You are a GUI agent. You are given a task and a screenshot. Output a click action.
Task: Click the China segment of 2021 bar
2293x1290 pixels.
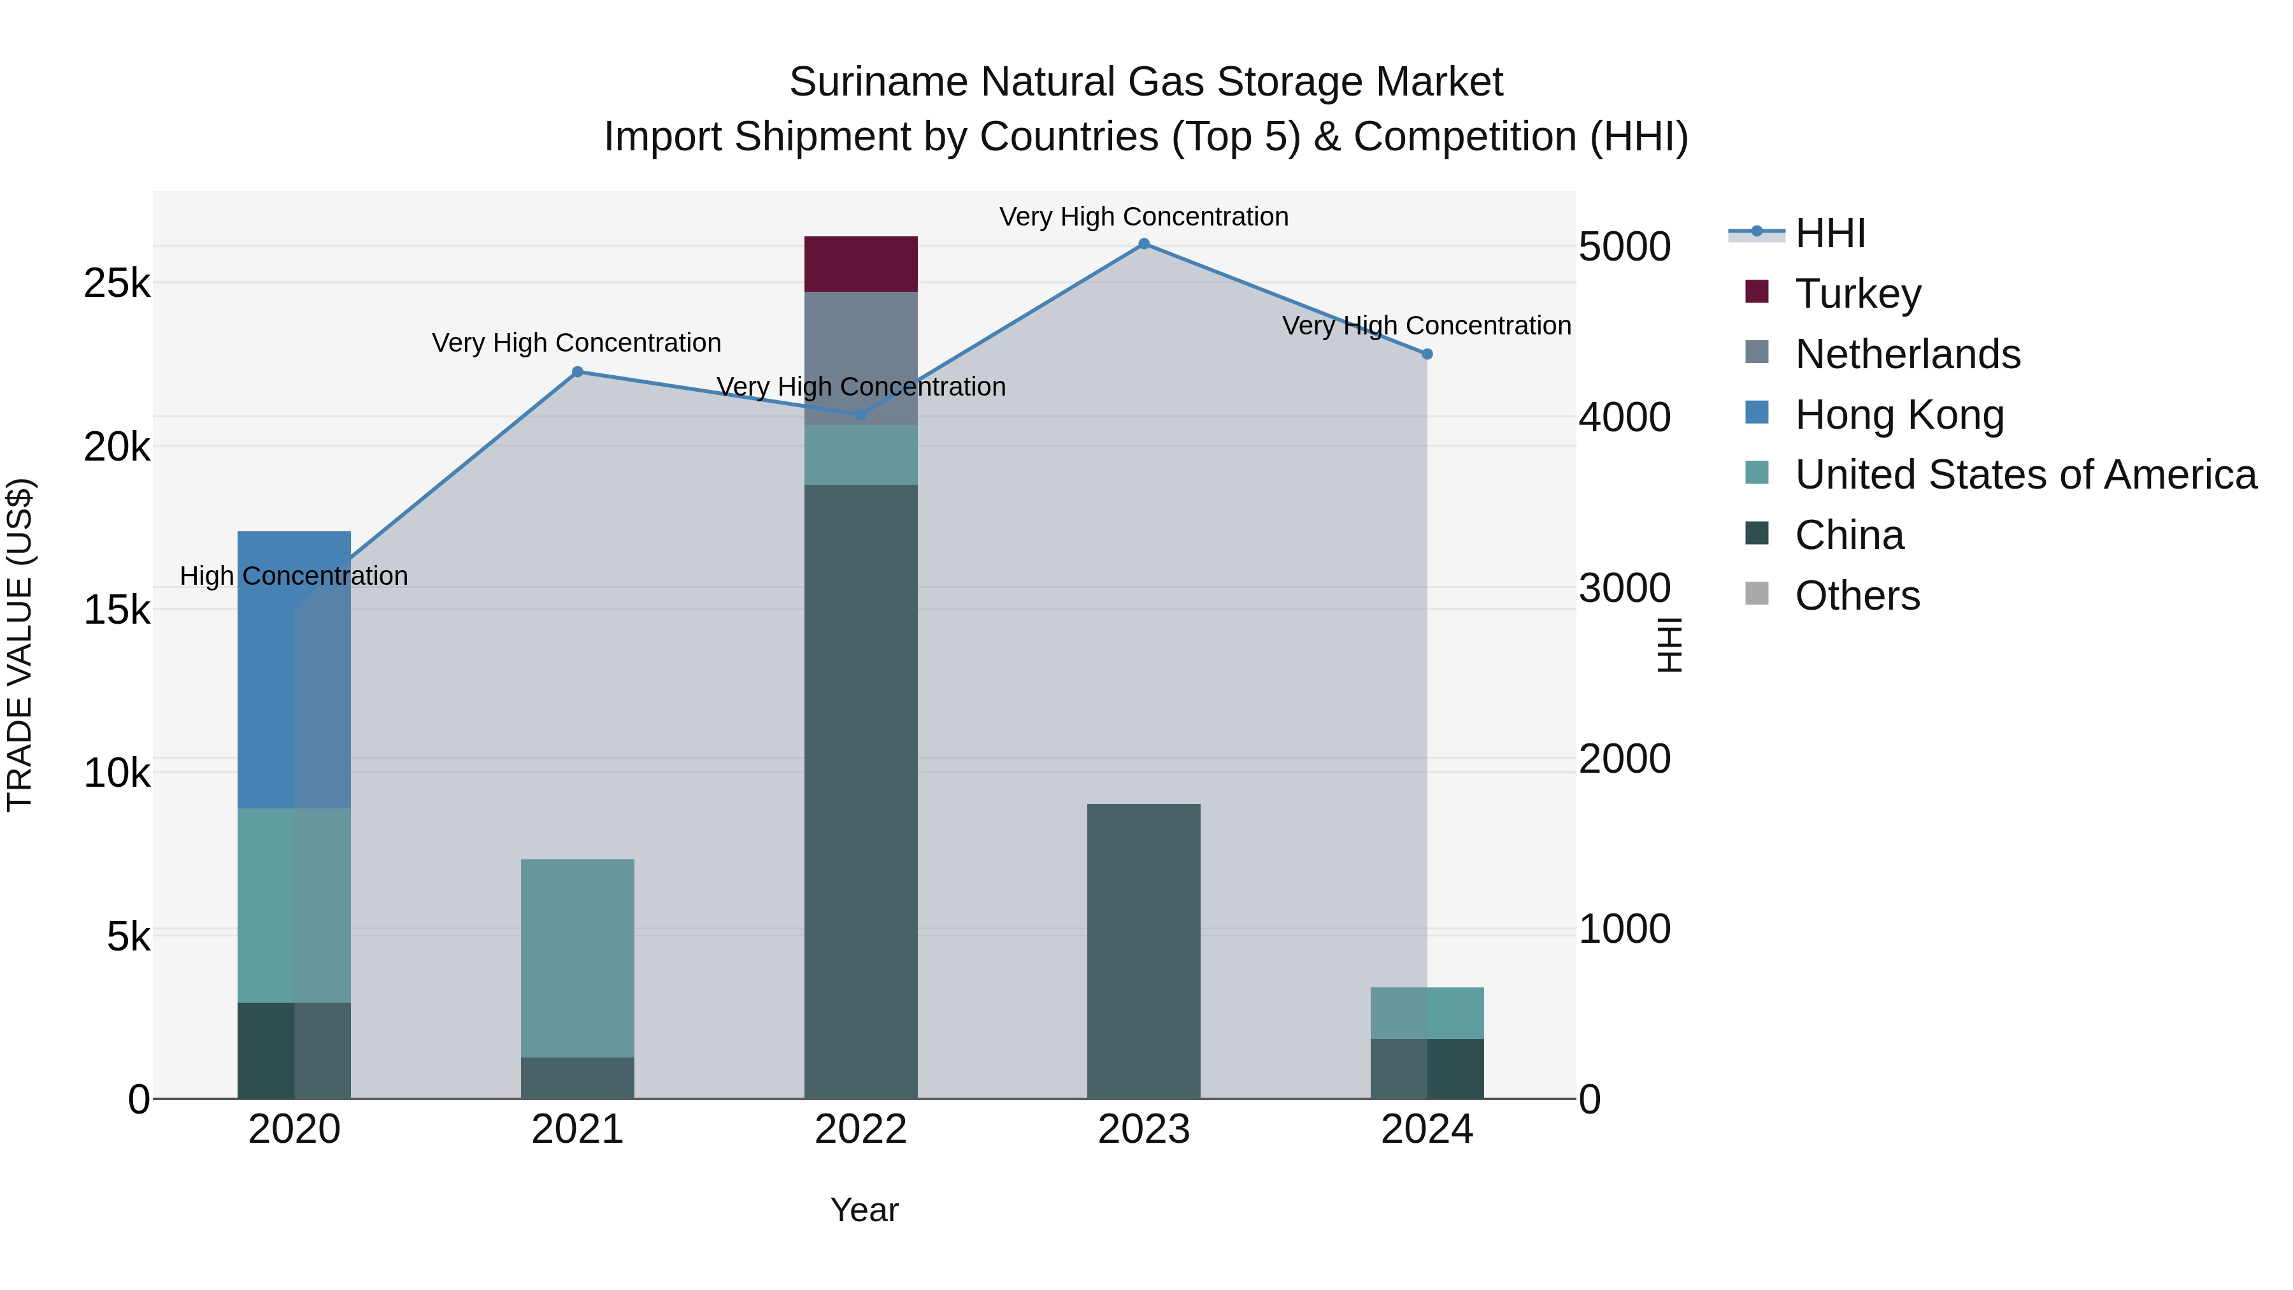click(578, 1078)
